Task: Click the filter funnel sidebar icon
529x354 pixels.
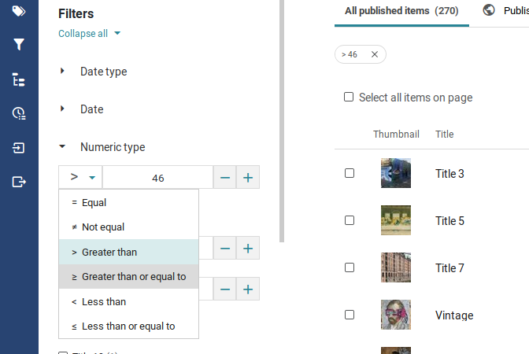Action: pos(19,44)
